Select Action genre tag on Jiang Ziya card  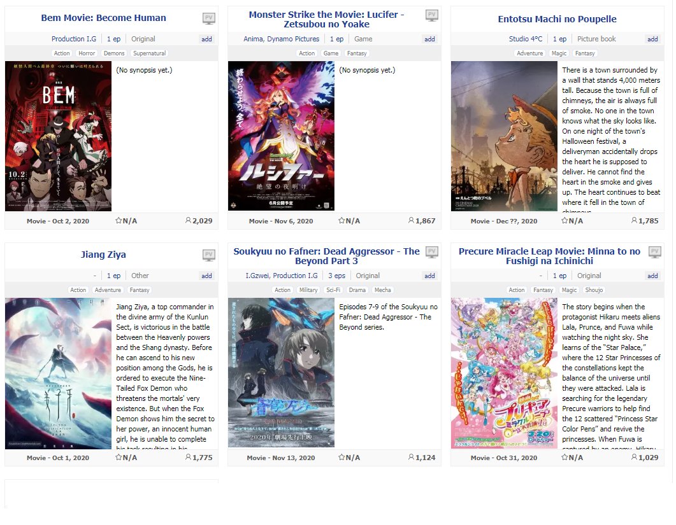click(x=78, y=290)
